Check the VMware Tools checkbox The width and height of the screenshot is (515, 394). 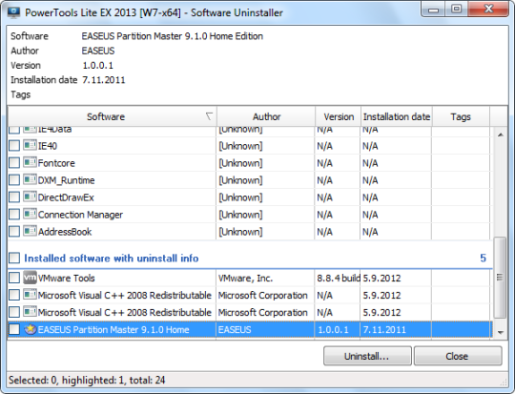pos(14,278)
